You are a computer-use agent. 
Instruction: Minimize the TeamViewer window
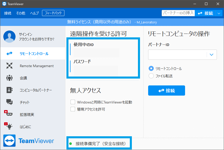(194, 4)
